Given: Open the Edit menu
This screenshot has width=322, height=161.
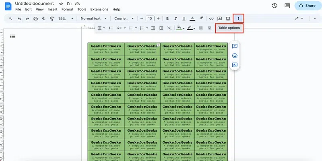Looking at the screenshot, I should tap(28, 9).
